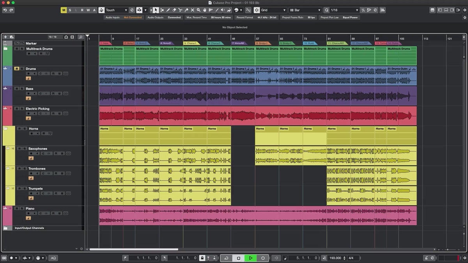Unmute the Drums track
Screen dimensions: 468x263
17,69
